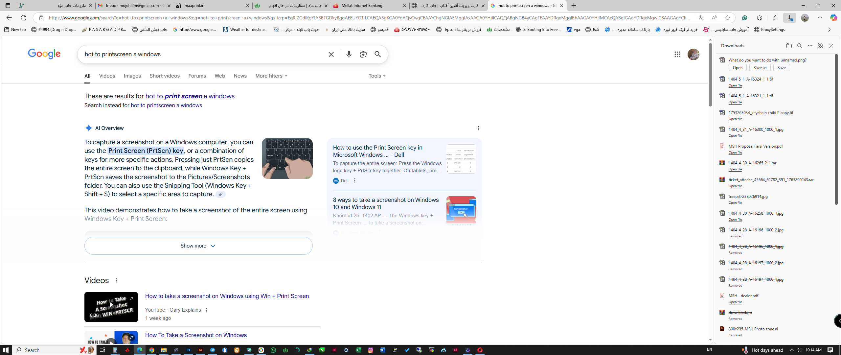The height and width of the screenshot is (355, 841).
Task: Open the Copilot sidebar icon
Action: (833, 18)
